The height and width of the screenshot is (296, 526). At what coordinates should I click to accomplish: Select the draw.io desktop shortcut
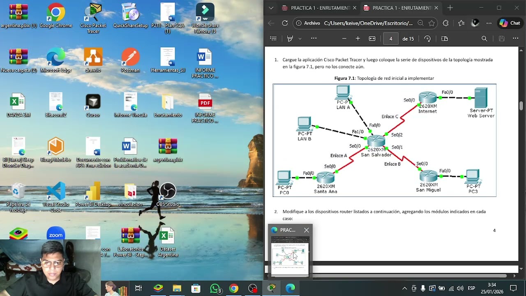pyautogui.click(x=93, y=61)
